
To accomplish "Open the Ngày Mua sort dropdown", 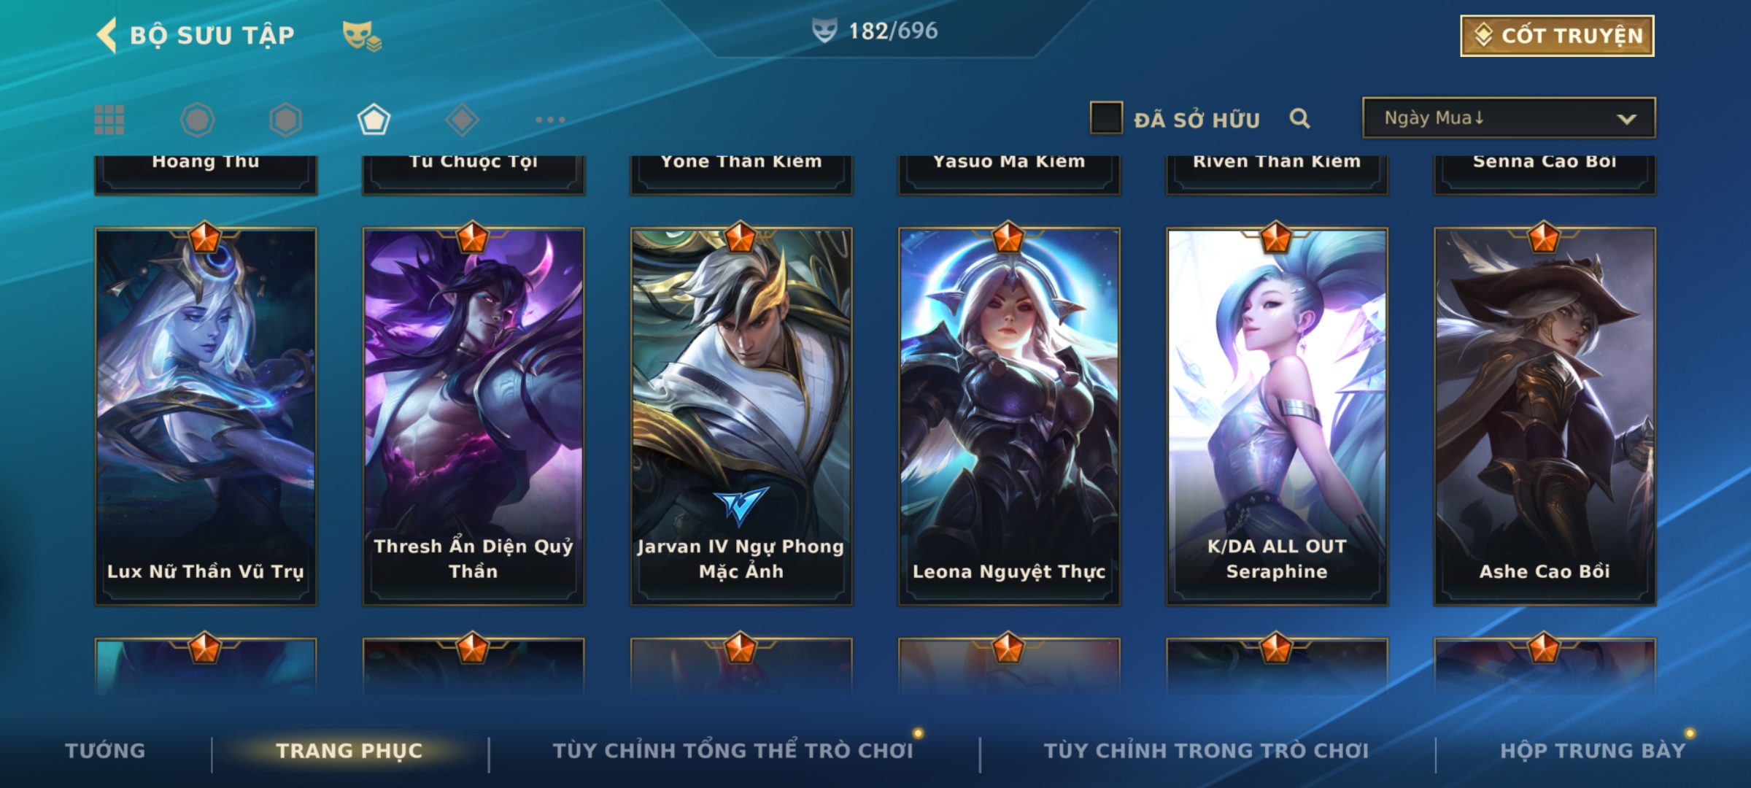I will 1509,117.
